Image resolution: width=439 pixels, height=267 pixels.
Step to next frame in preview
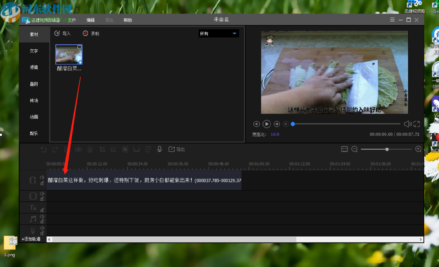pyautogui.click(x=277, y=124)
